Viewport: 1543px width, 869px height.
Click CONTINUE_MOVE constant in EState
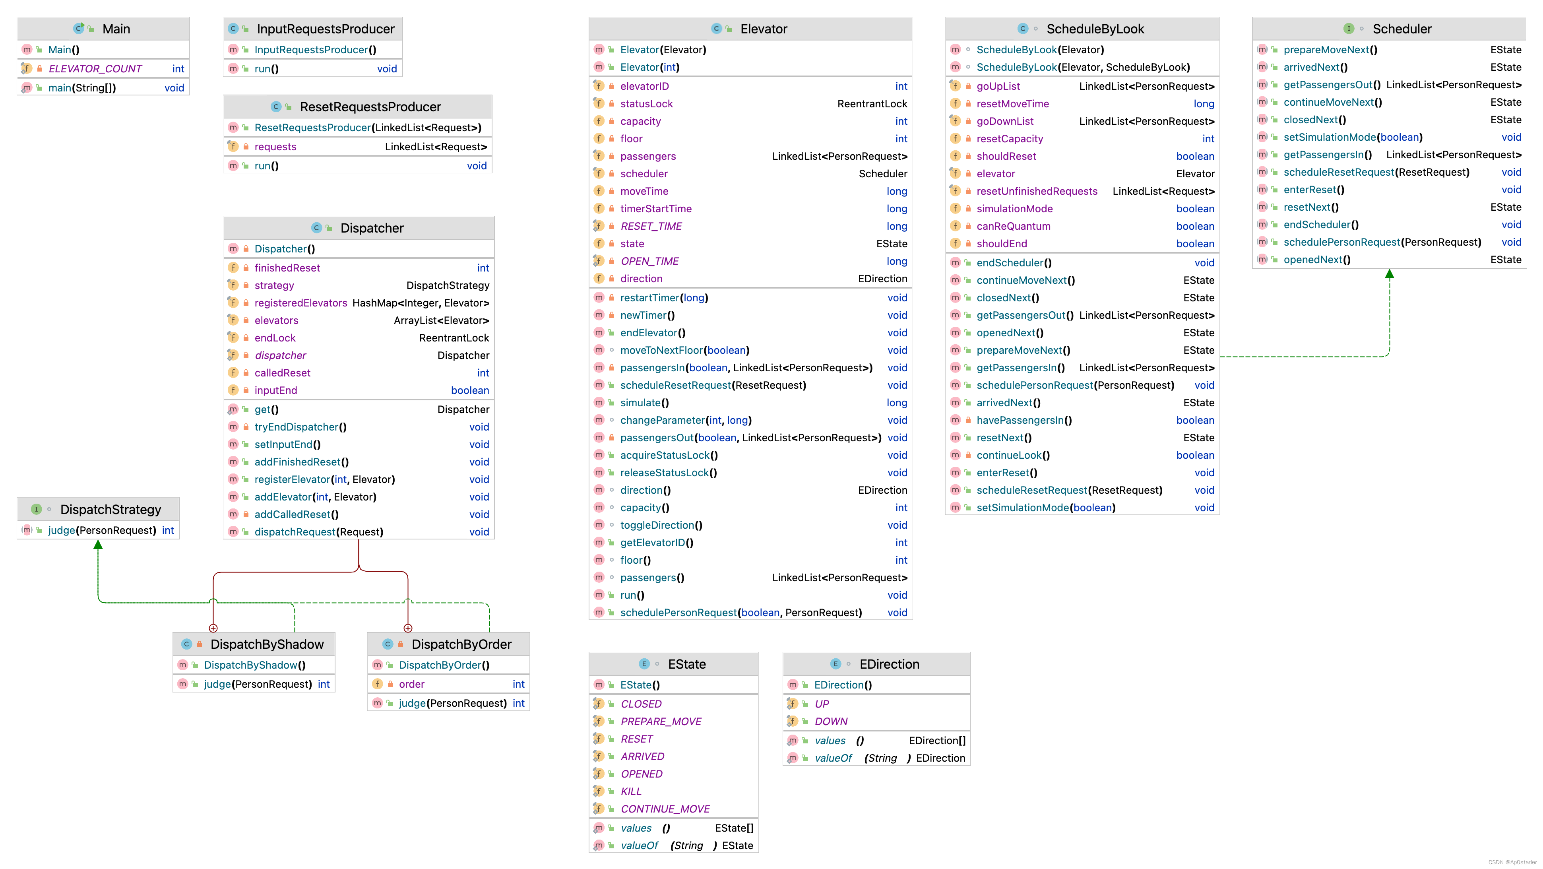pos(673,809)
